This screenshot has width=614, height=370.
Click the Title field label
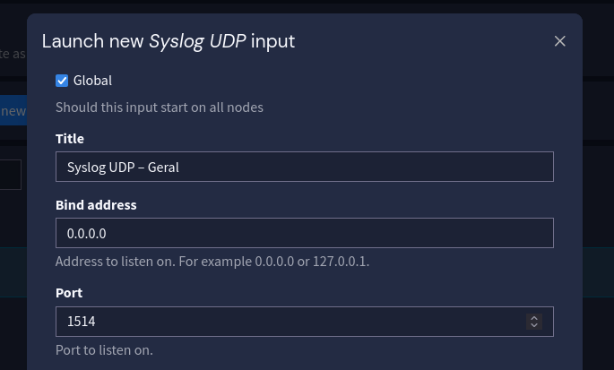[70, 139]
